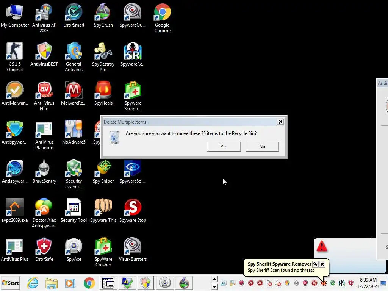The height and width of the screenshot is (291, 388).
Task: Open Action Center flag tray icon
Action: [x=269, y=283]
